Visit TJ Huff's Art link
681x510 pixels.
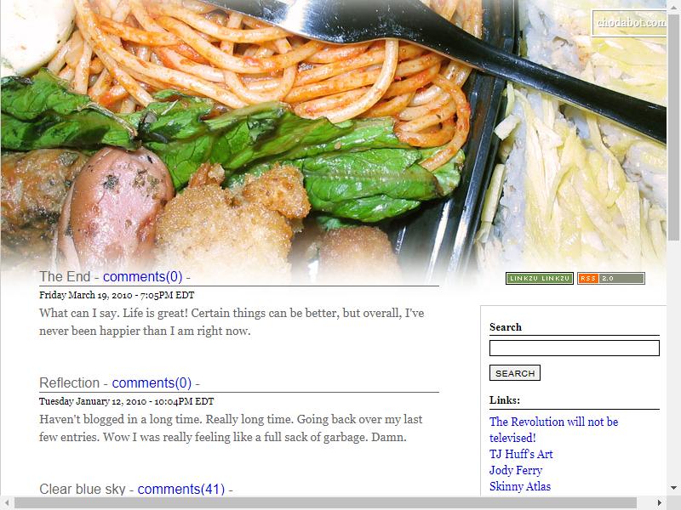tap(521, 454)
